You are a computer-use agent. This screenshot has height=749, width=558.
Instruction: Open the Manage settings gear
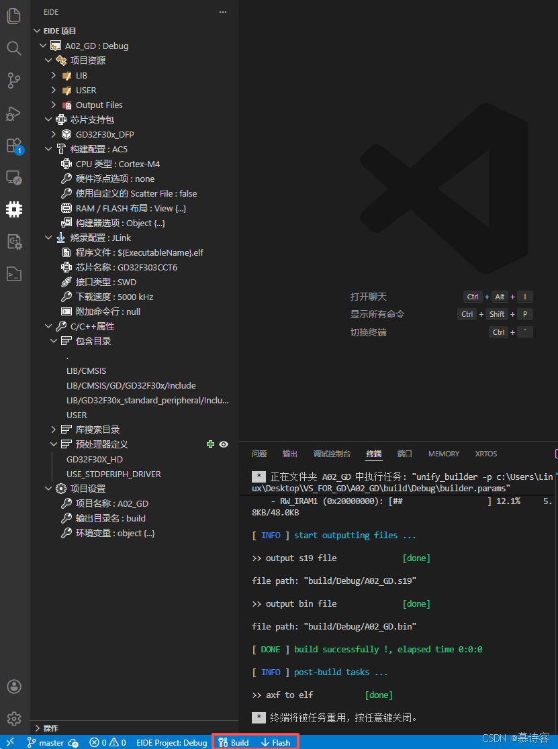coord(14,718)
